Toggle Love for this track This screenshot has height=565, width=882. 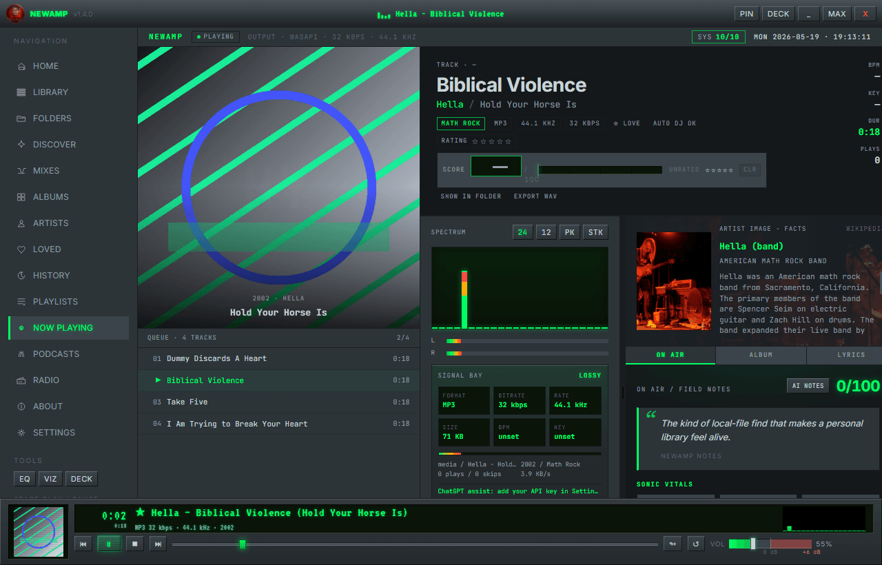626,123
